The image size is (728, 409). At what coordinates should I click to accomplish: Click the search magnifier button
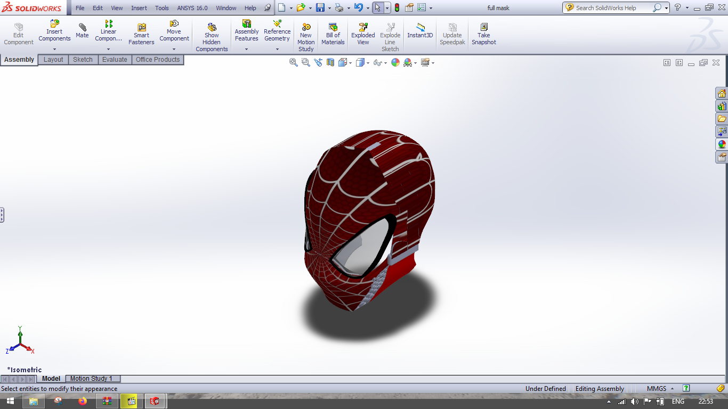click(657, 7)
